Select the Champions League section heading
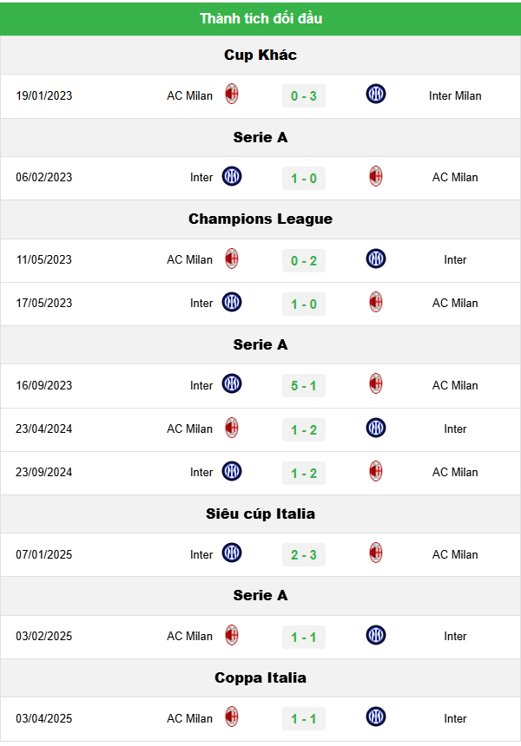The width and height of the screenshot is (521, 746). pyautogui.click(x=260, y=219)
